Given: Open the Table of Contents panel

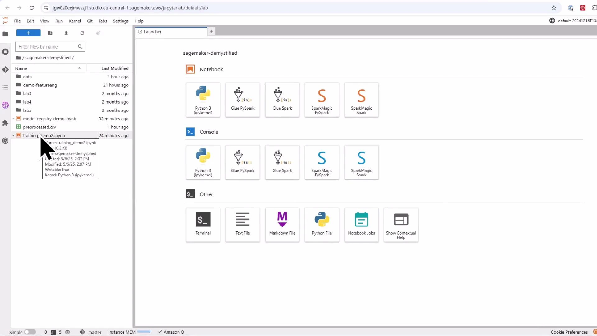Looking at the screenshot, I should (5, 87).
